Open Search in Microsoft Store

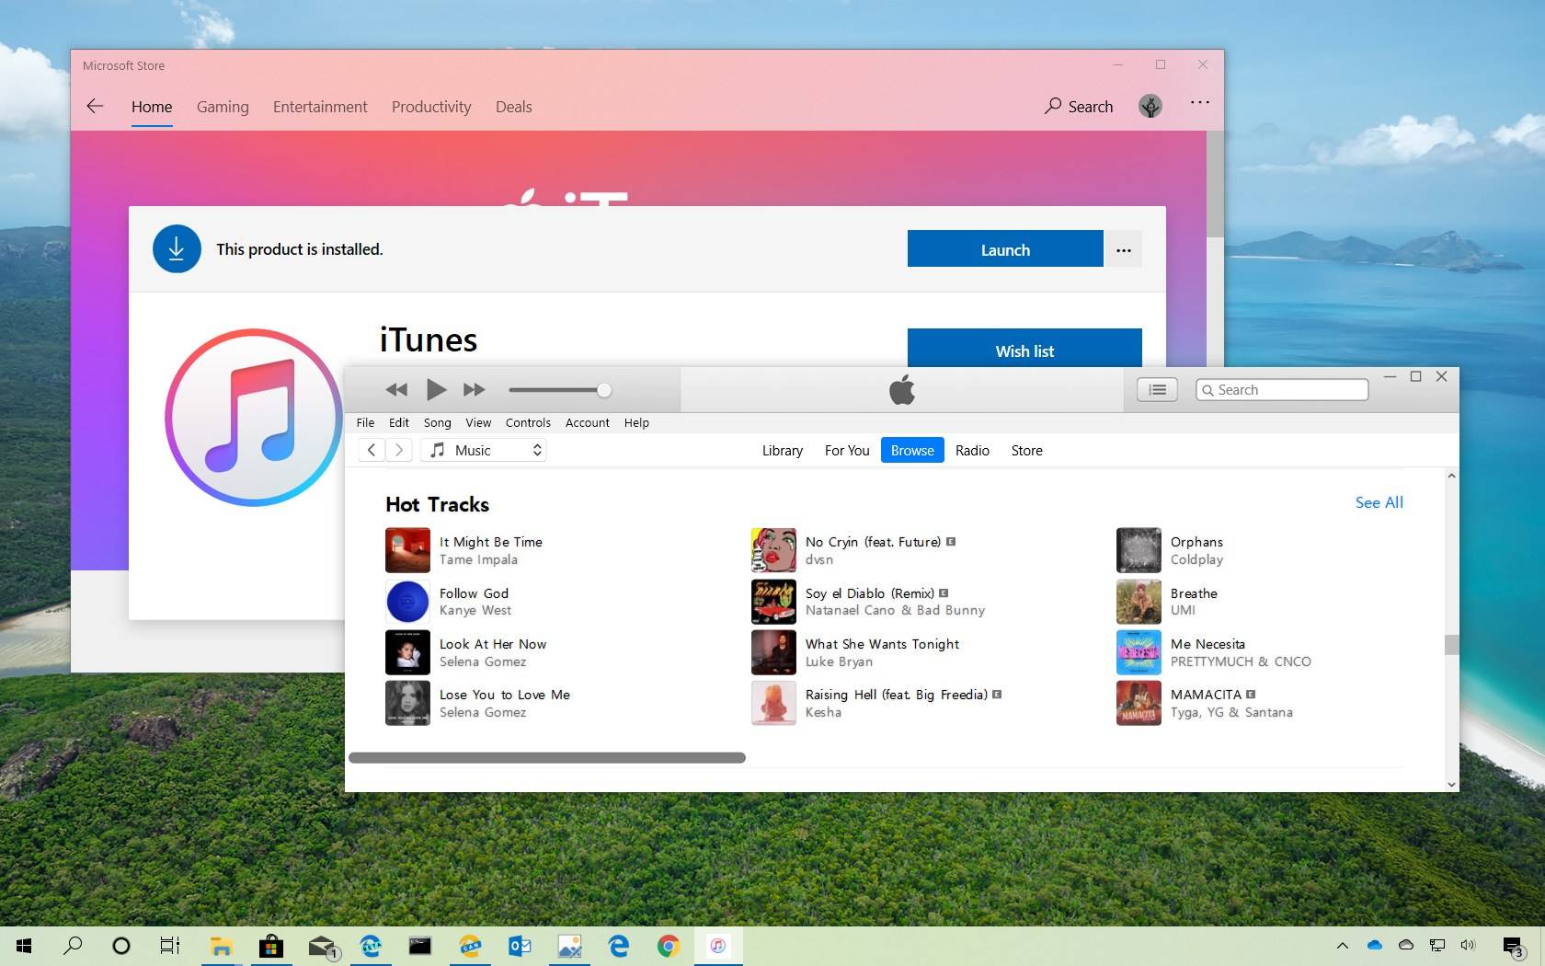1078,107
